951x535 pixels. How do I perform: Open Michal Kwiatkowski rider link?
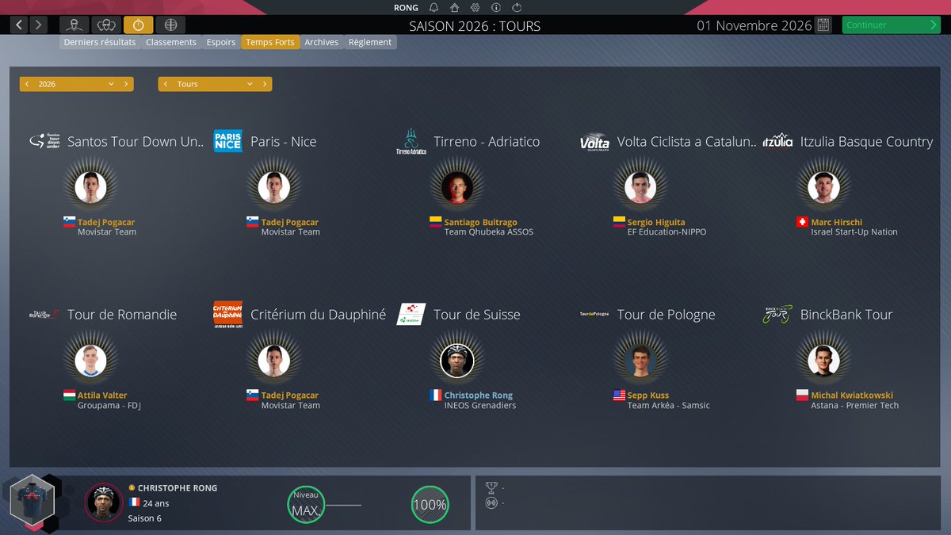pyautogui.click(x=852, y=396)
